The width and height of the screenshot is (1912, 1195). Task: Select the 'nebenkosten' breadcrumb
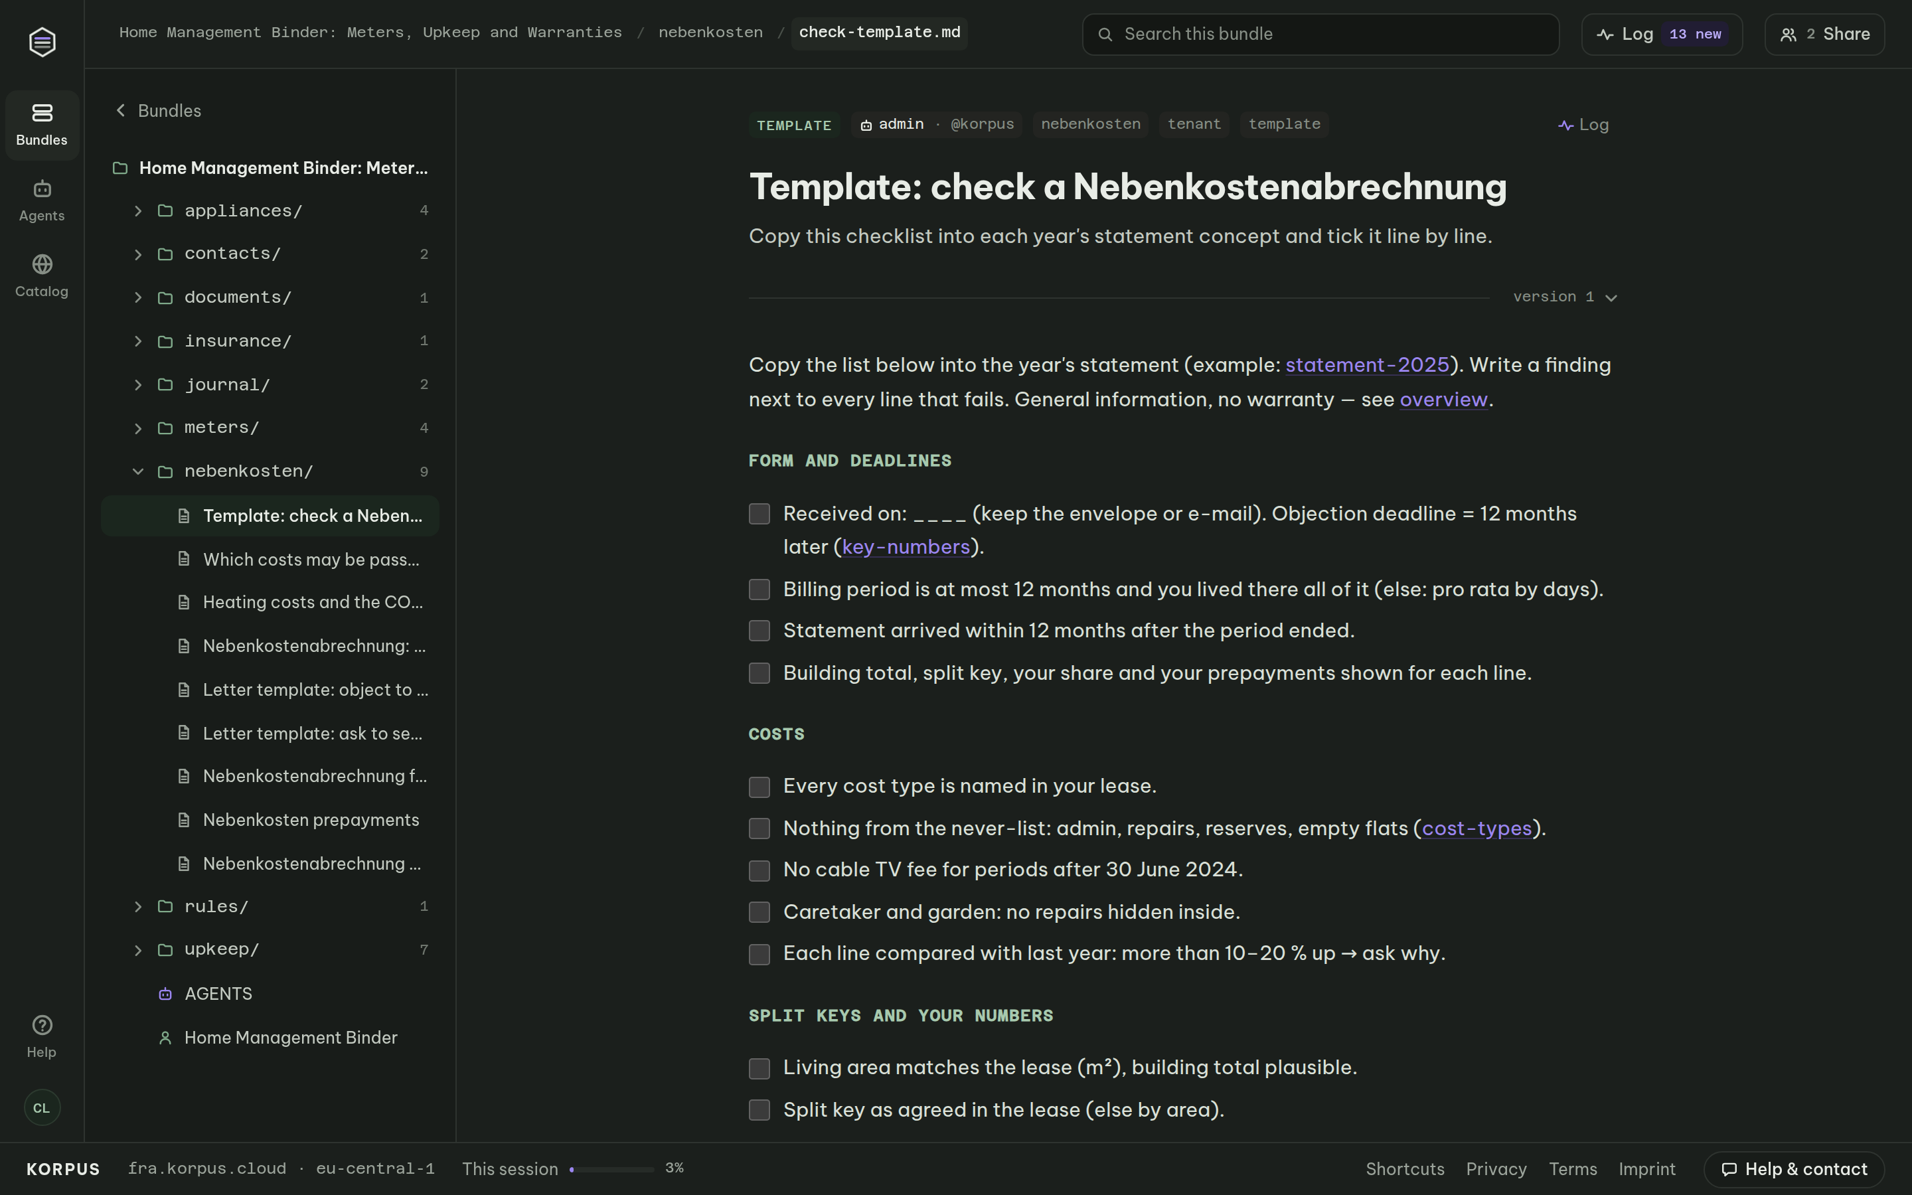(x=710, y=33)
